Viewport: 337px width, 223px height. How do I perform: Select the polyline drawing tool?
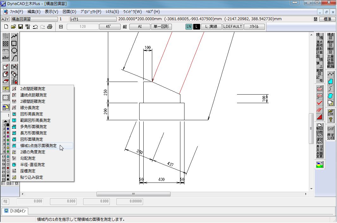tap(14, 36)
